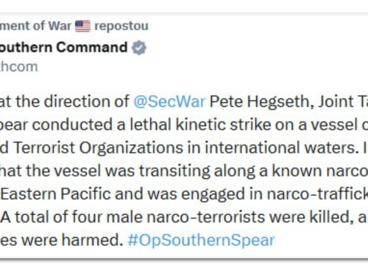Click the US flag emoji in repost header
The width and height of the screenshot is (368, 271).
click(x=82, y=26)
